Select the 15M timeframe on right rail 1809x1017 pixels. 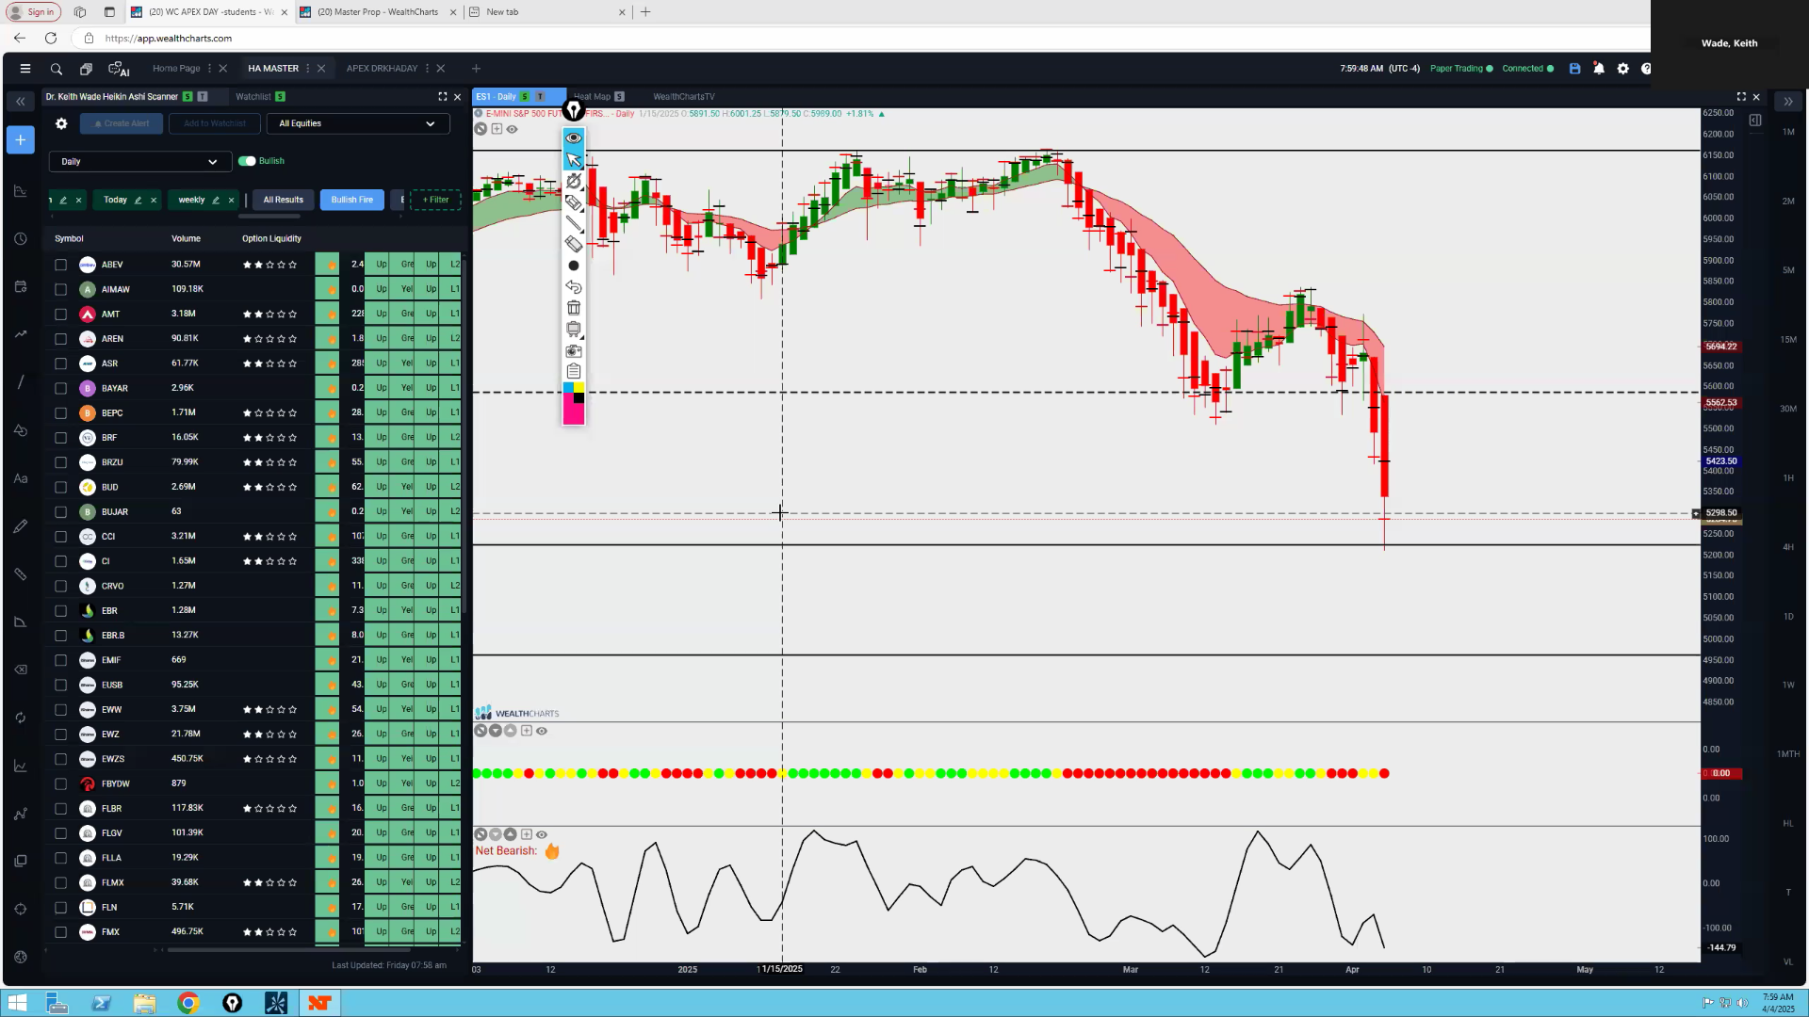coord(1787,340)
